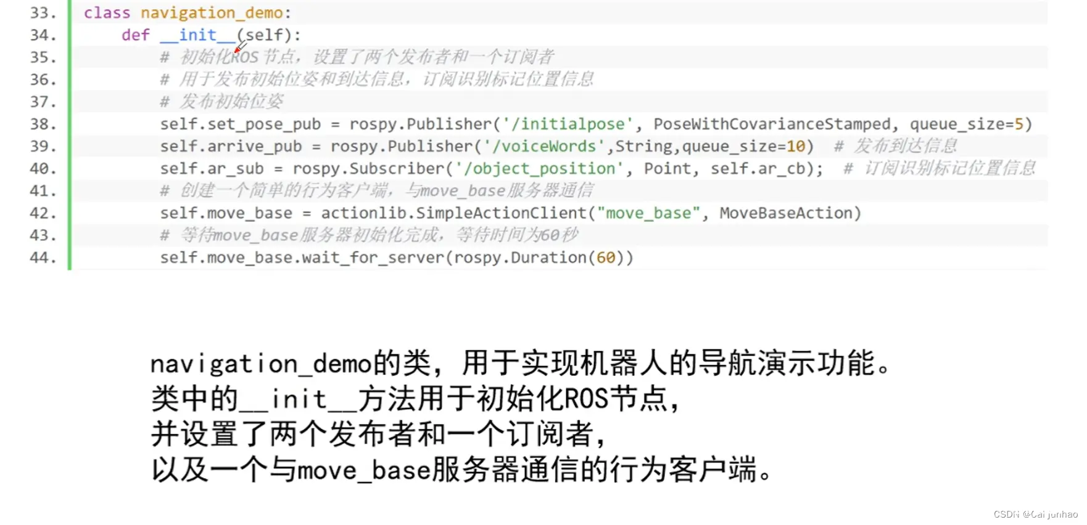Click the __init__ method name

click(x=197, y=35)
